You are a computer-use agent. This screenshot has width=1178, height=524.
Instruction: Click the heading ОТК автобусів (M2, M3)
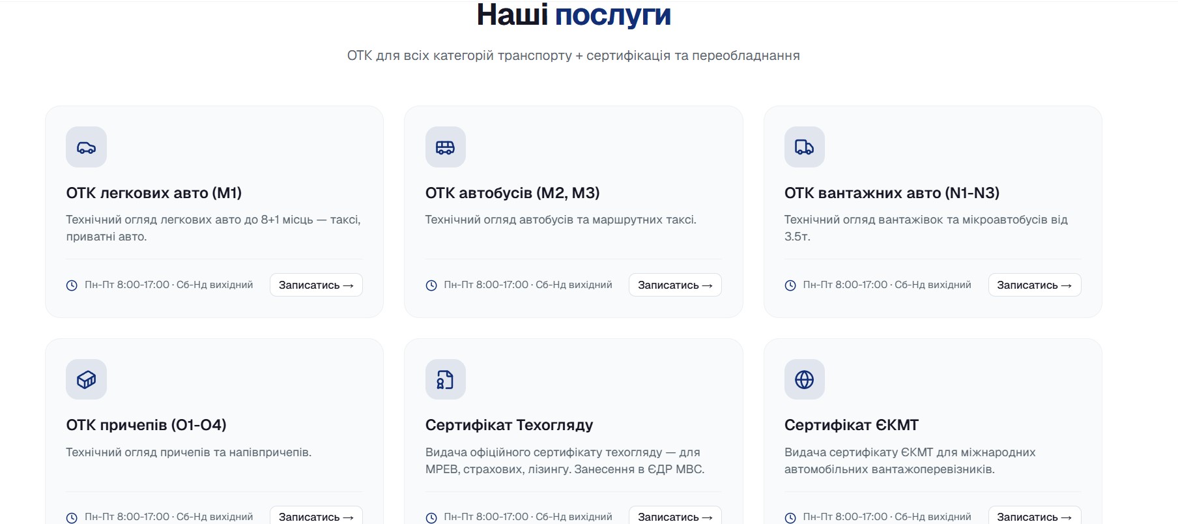coord(513,193)
